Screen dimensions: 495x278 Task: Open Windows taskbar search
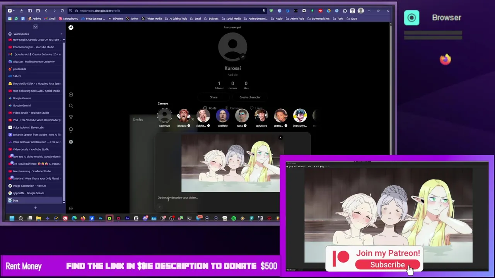(21, 219)
